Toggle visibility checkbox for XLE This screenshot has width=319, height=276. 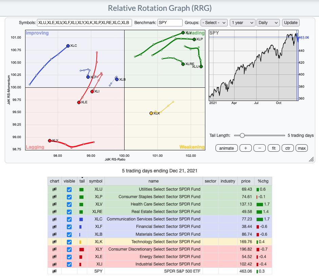coord(69,257)
